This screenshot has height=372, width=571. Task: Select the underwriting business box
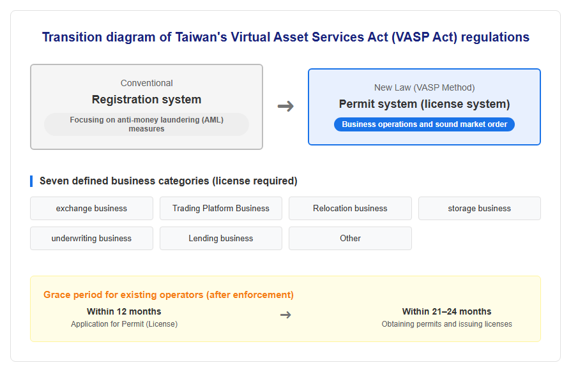pyautogui.click(x=91, y=238)
